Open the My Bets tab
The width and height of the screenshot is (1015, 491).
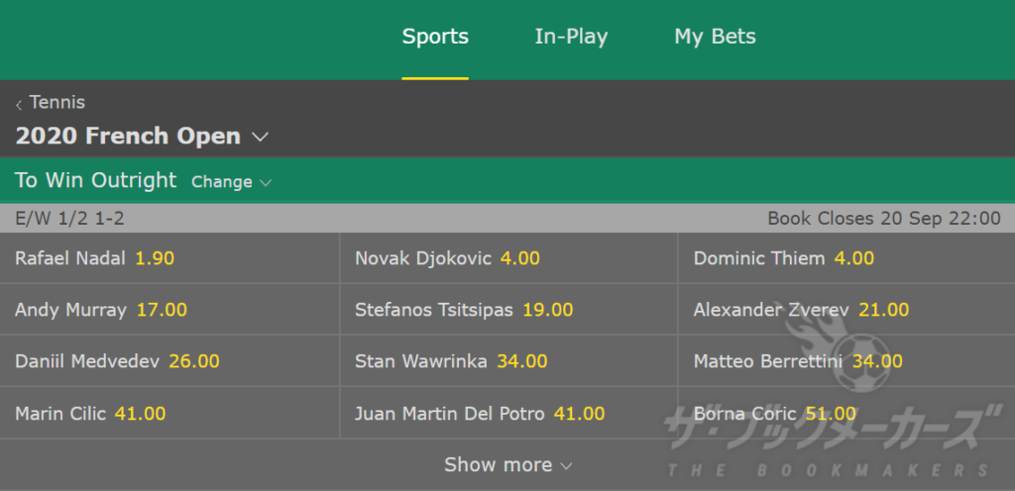pyautogui.click(x=715, y=37)
